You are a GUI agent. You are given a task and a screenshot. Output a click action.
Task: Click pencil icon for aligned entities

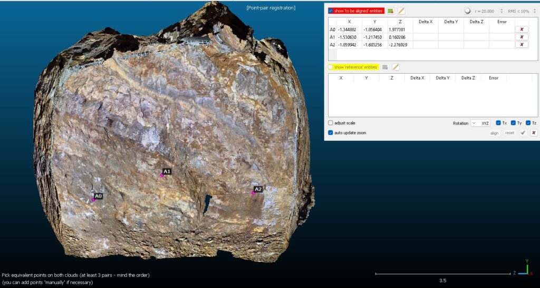401,11
